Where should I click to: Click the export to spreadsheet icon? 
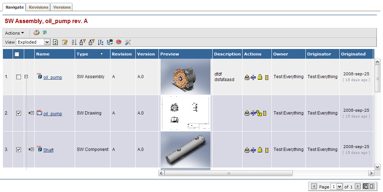coord(45,33)
